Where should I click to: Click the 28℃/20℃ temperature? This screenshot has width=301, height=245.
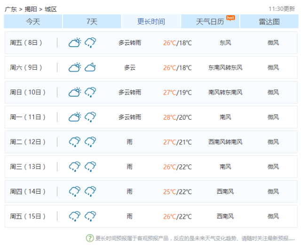177,117
